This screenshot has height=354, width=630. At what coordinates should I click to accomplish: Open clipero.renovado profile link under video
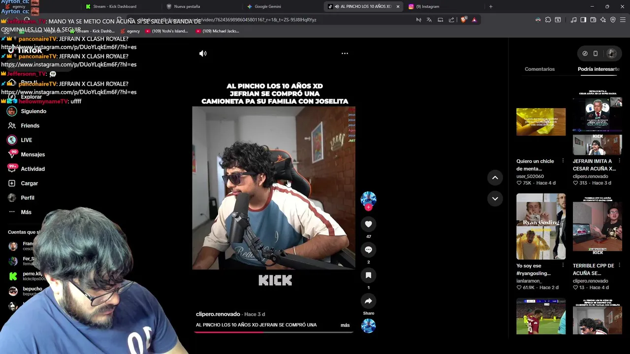(218, 314)
